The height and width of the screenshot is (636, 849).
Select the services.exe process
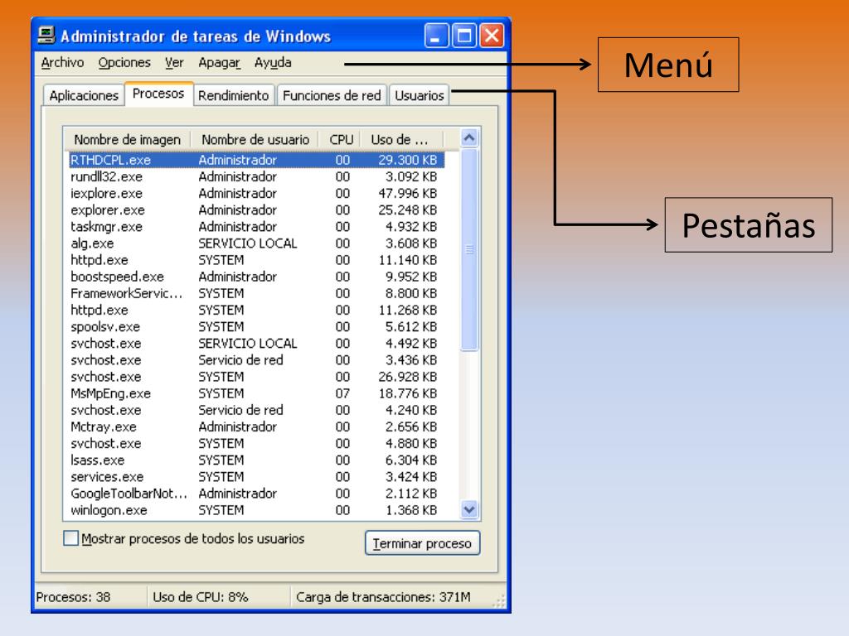[257, 477]
